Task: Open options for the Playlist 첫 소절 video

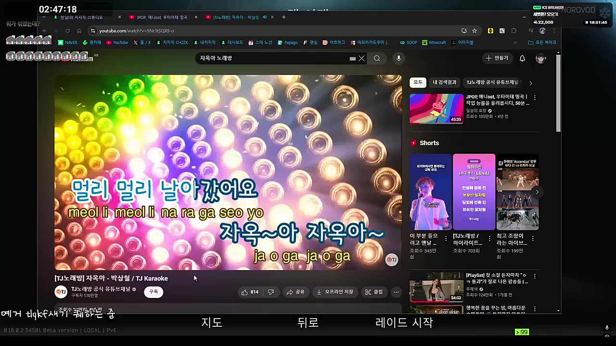Action: pyautogui.click(x=534, y=276)
